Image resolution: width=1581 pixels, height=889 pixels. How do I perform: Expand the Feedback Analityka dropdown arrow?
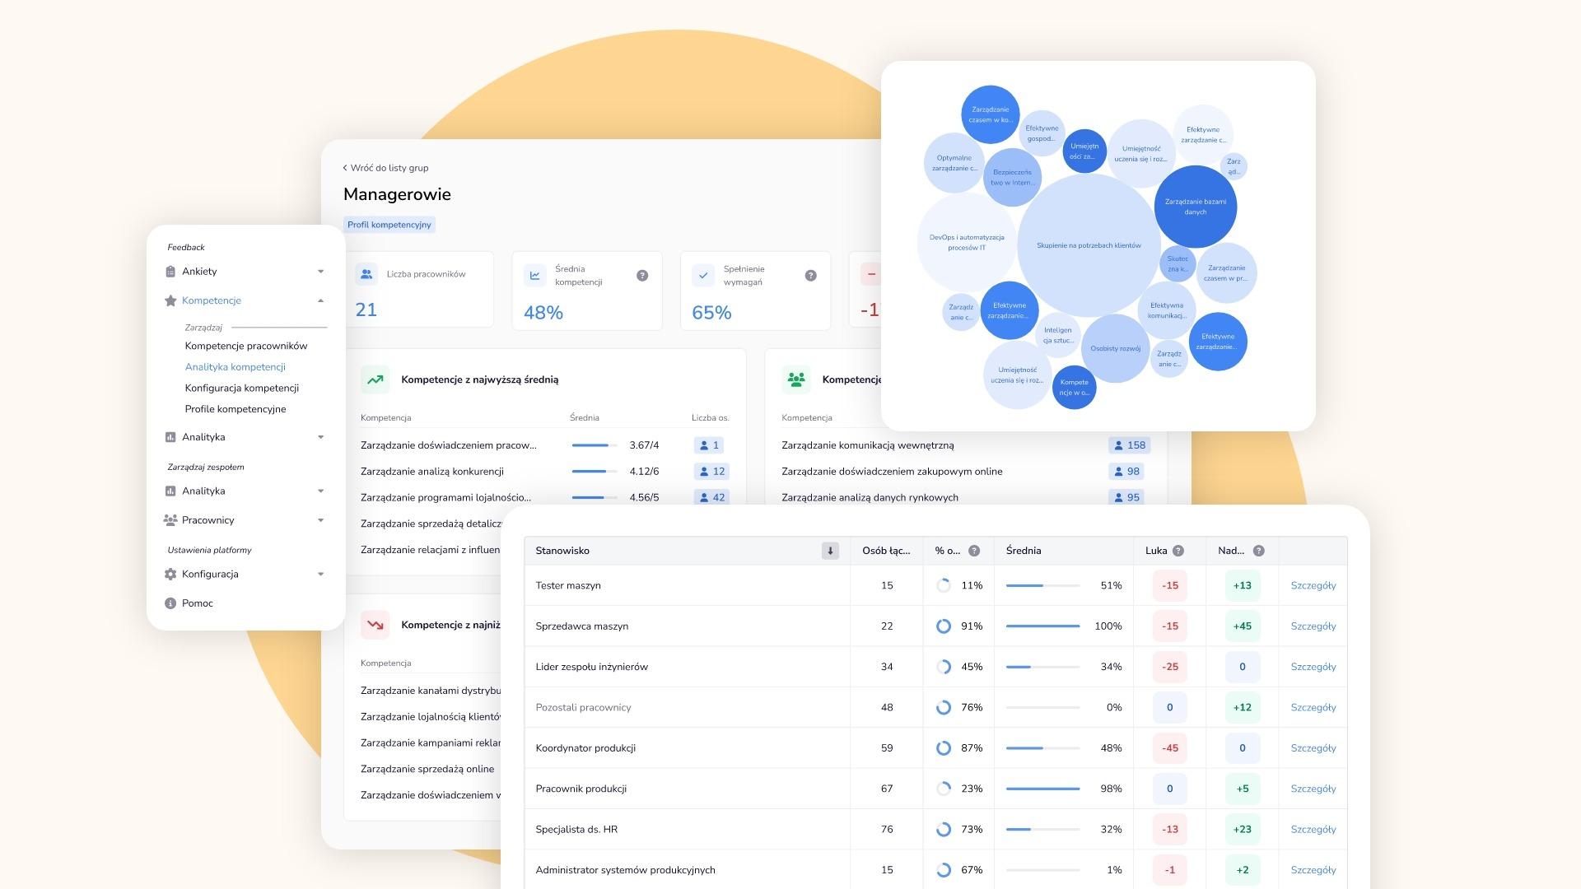[320, 437]
